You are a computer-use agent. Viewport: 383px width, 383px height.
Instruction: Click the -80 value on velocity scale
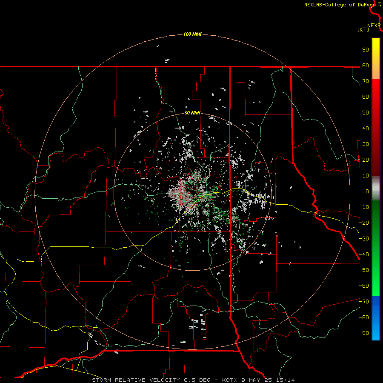pyautogui.click(x=364, y=317)
